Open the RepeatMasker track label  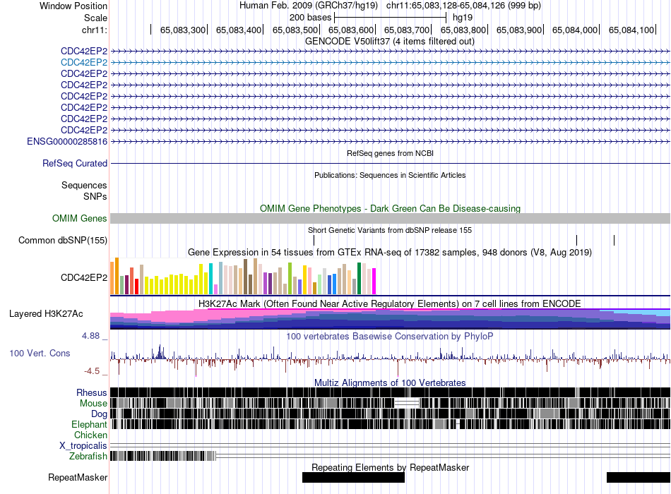[x=78, y=477]
